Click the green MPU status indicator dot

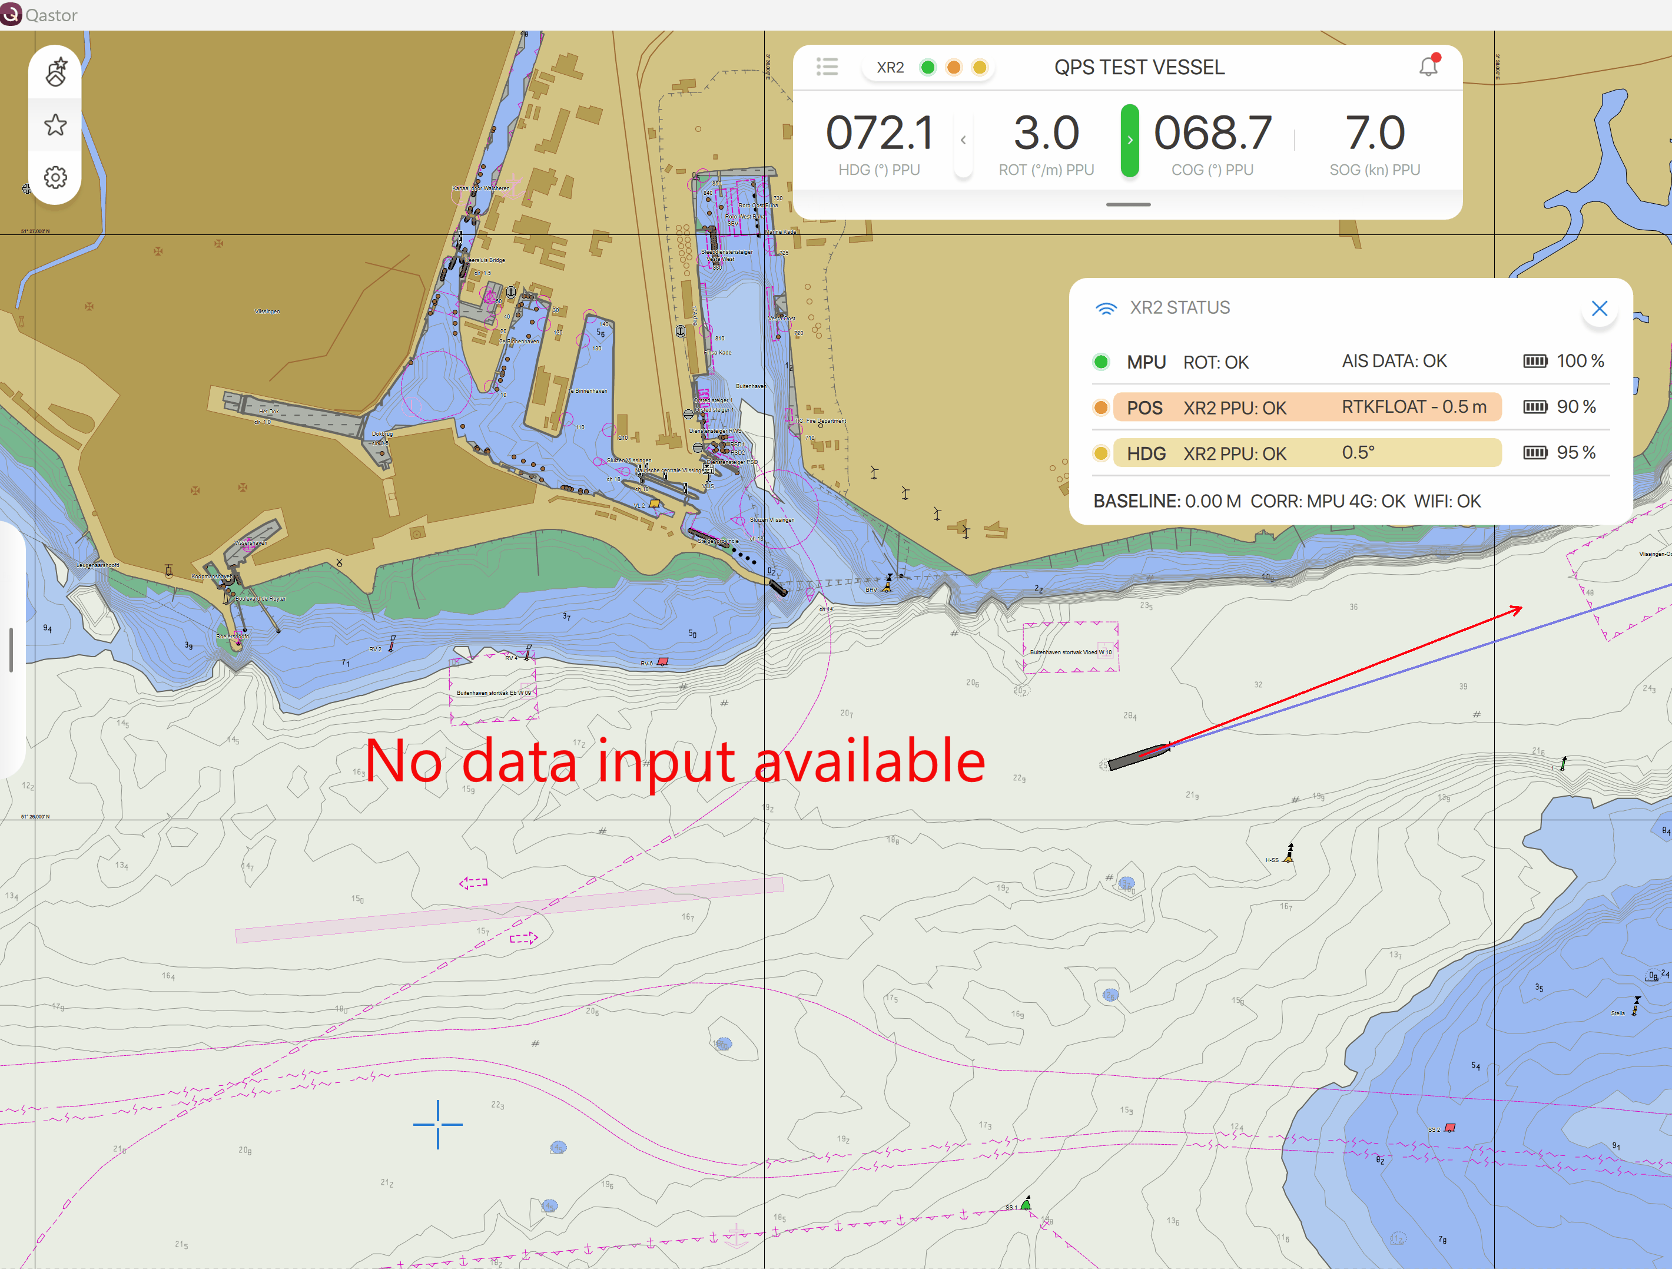(x=1100, y=362)
